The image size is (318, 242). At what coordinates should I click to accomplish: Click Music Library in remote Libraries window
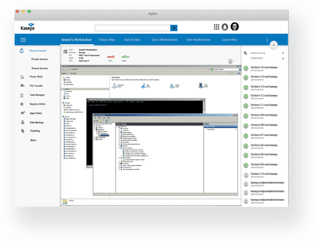click(x=146, y=86)
